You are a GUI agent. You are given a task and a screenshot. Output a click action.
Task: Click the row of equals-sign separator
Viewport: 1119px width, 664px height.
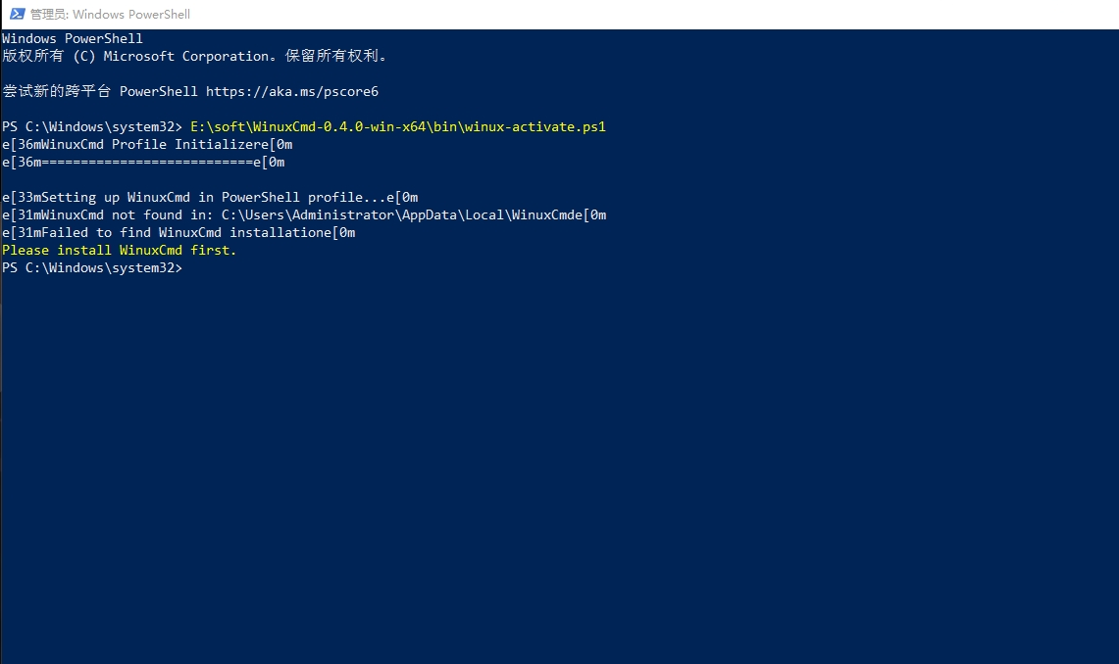click(143, 163)
